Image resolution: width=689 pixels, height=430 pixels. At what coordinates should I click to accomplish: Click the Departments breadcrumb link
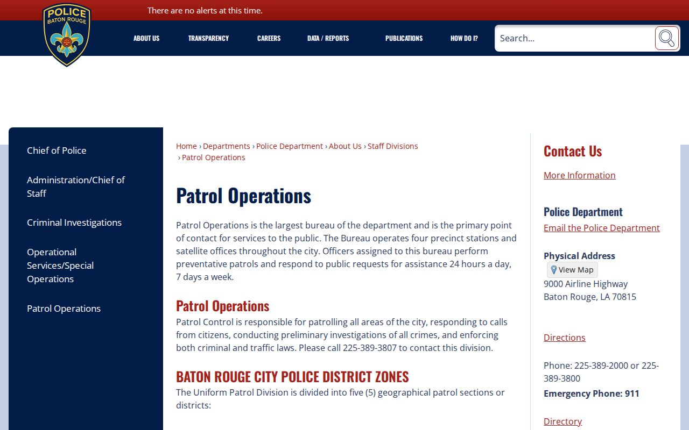pyautogui.click(x=227, y=146)
